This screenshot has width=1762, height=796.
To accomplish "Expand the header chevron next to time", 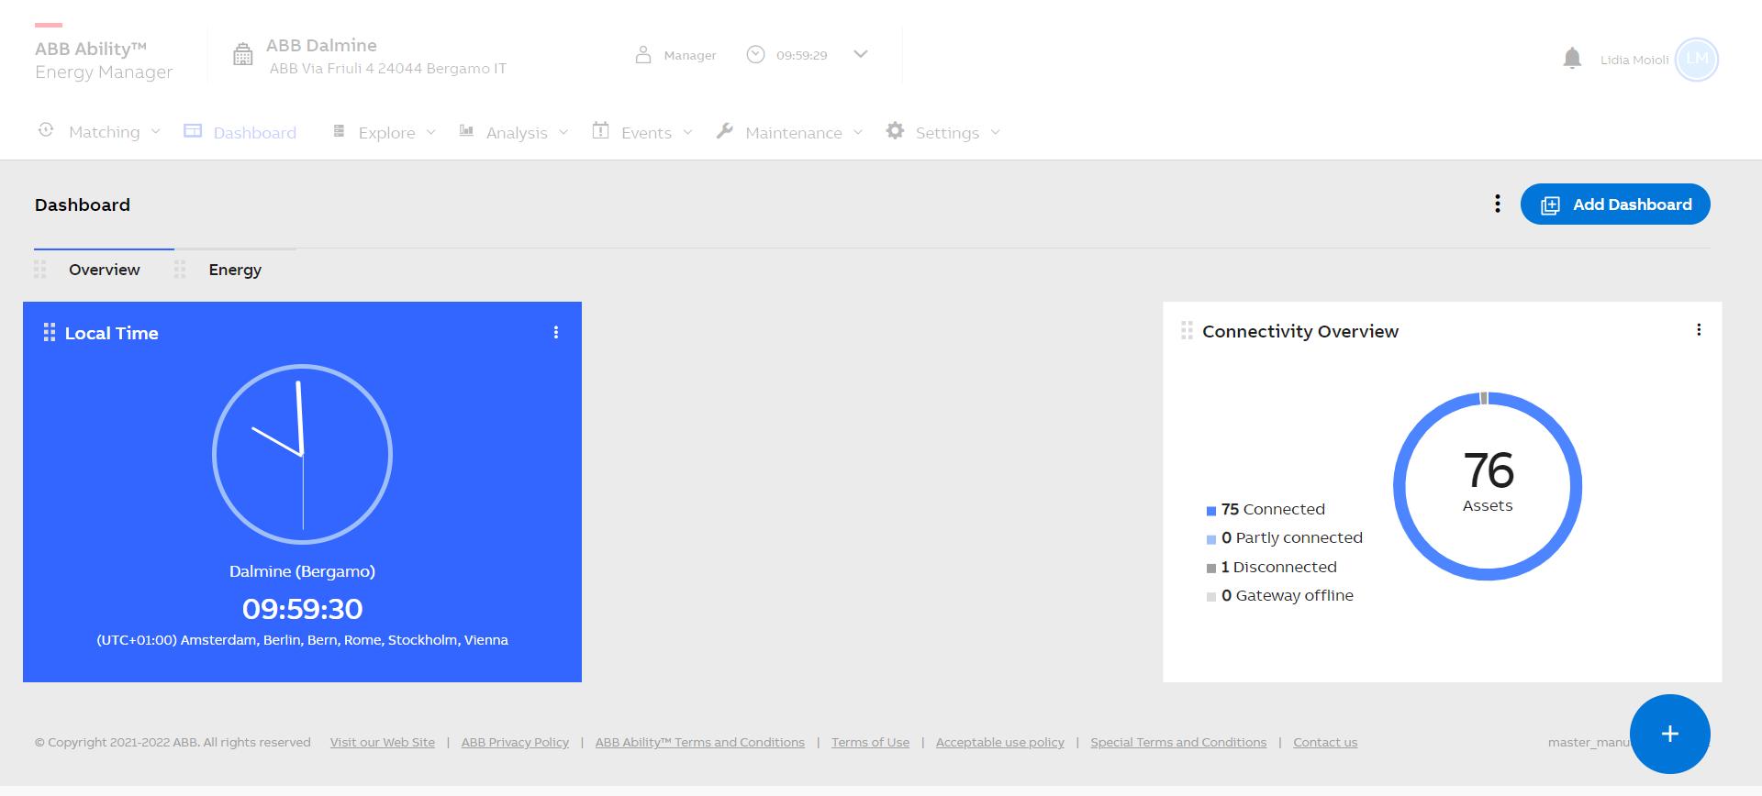I will (x=860, y=54).
